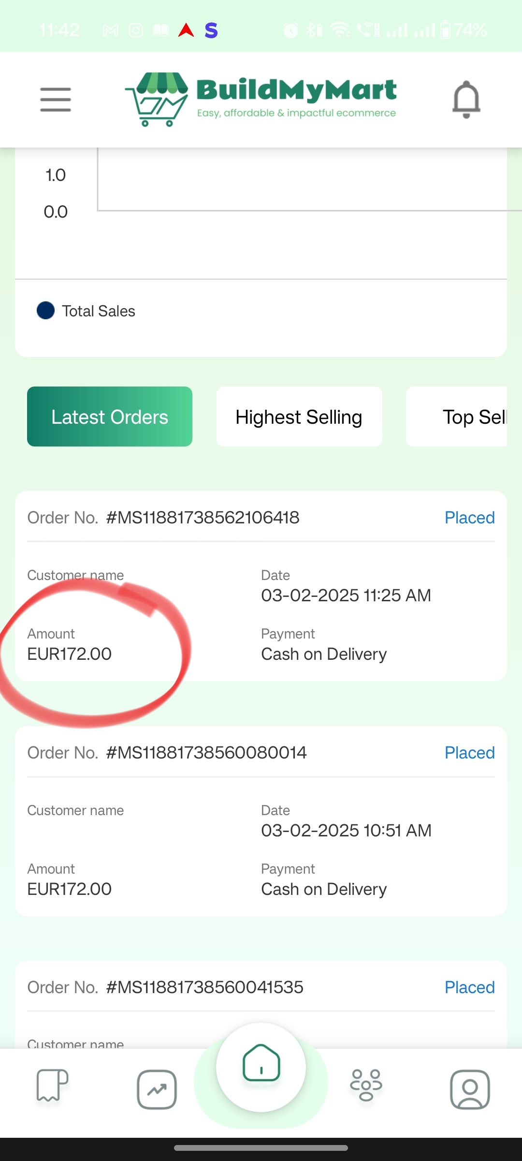Switch to the Top Sell tab
522x1161 pixels.
457,417
